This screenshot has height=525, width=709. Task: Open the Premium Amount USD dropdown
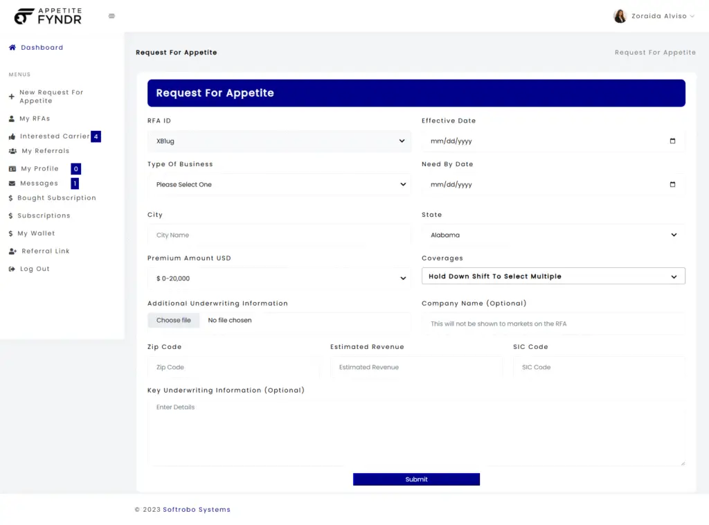[x=279, y=278]
